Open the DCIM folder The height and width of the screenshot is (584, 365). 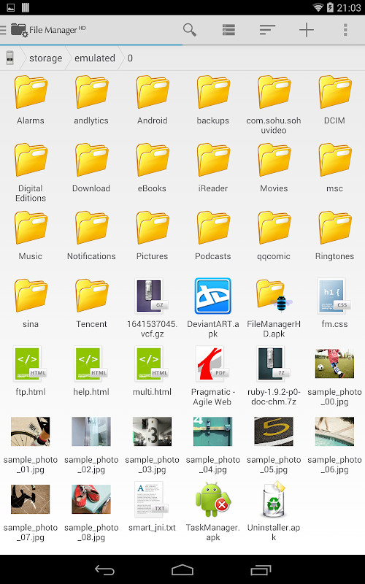pos(334,100)
